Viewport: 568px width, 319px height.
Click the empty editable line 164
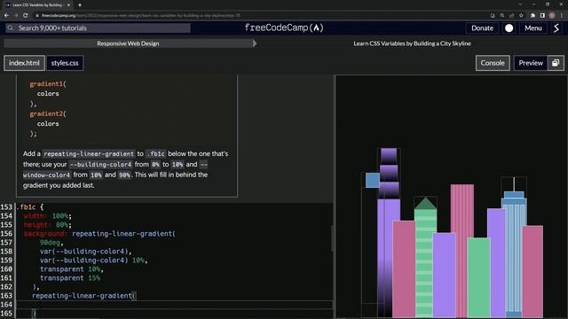click(174, 305)
